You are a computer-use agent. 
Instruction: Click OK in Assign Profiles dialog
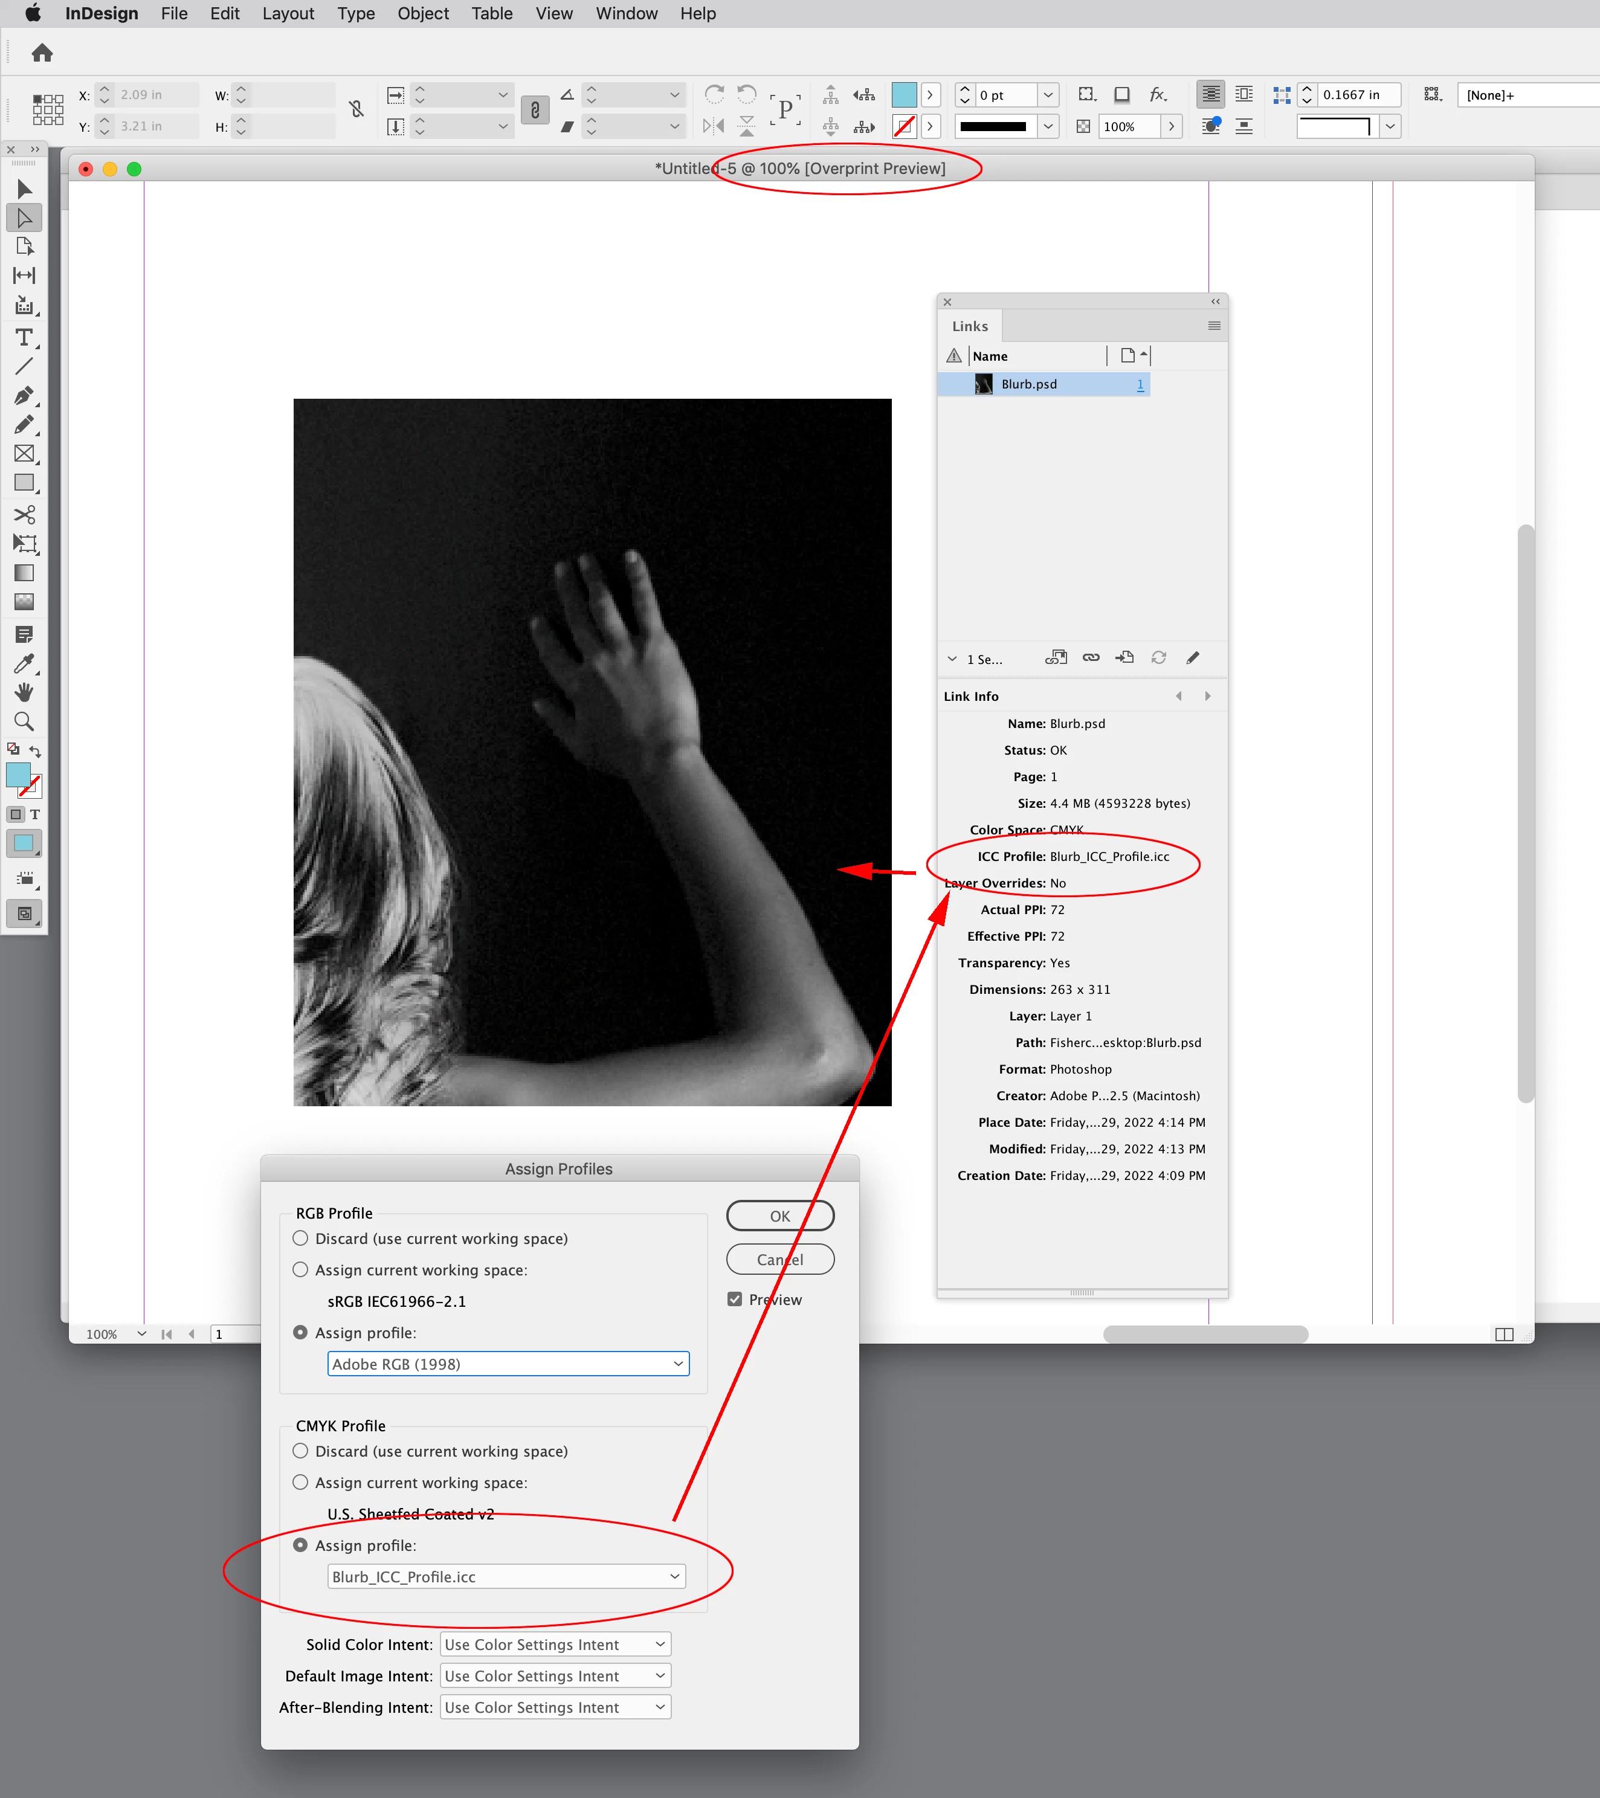779,1216
